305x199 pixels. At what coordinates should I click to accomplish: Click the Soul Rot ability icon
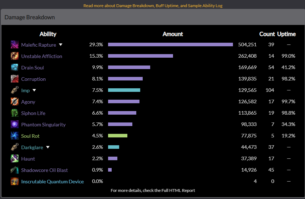click(15, 136)
